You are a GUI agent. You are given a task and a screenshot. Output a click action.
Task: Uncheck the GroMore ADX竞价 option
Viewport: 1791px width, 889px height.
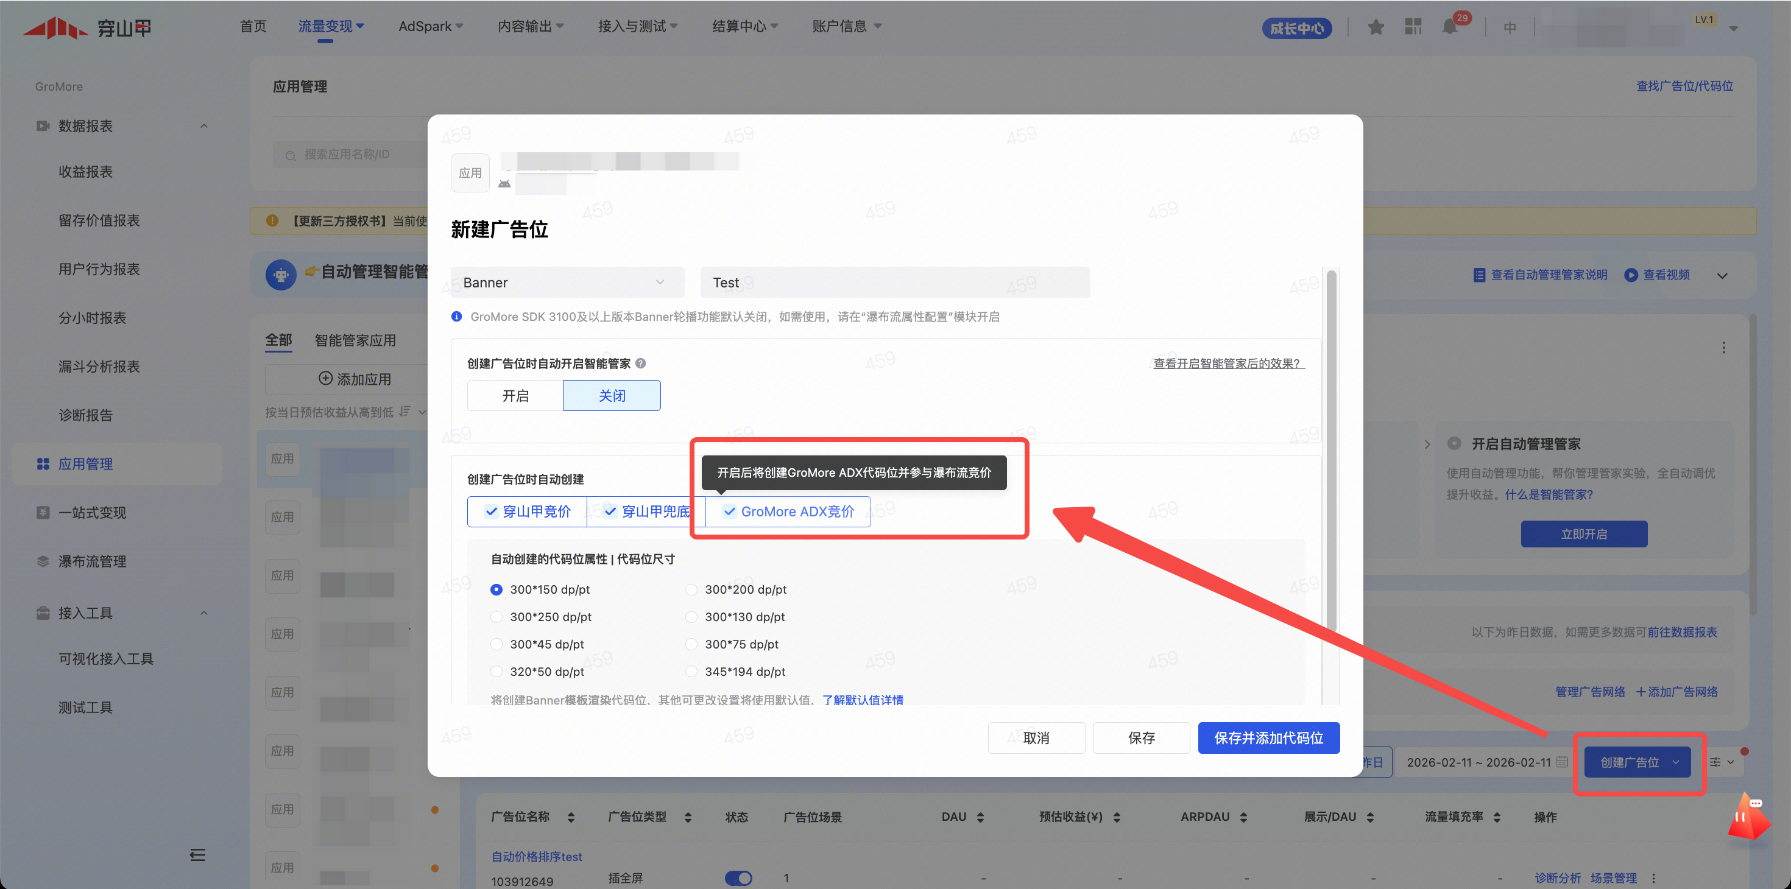(x=788, y=511)
